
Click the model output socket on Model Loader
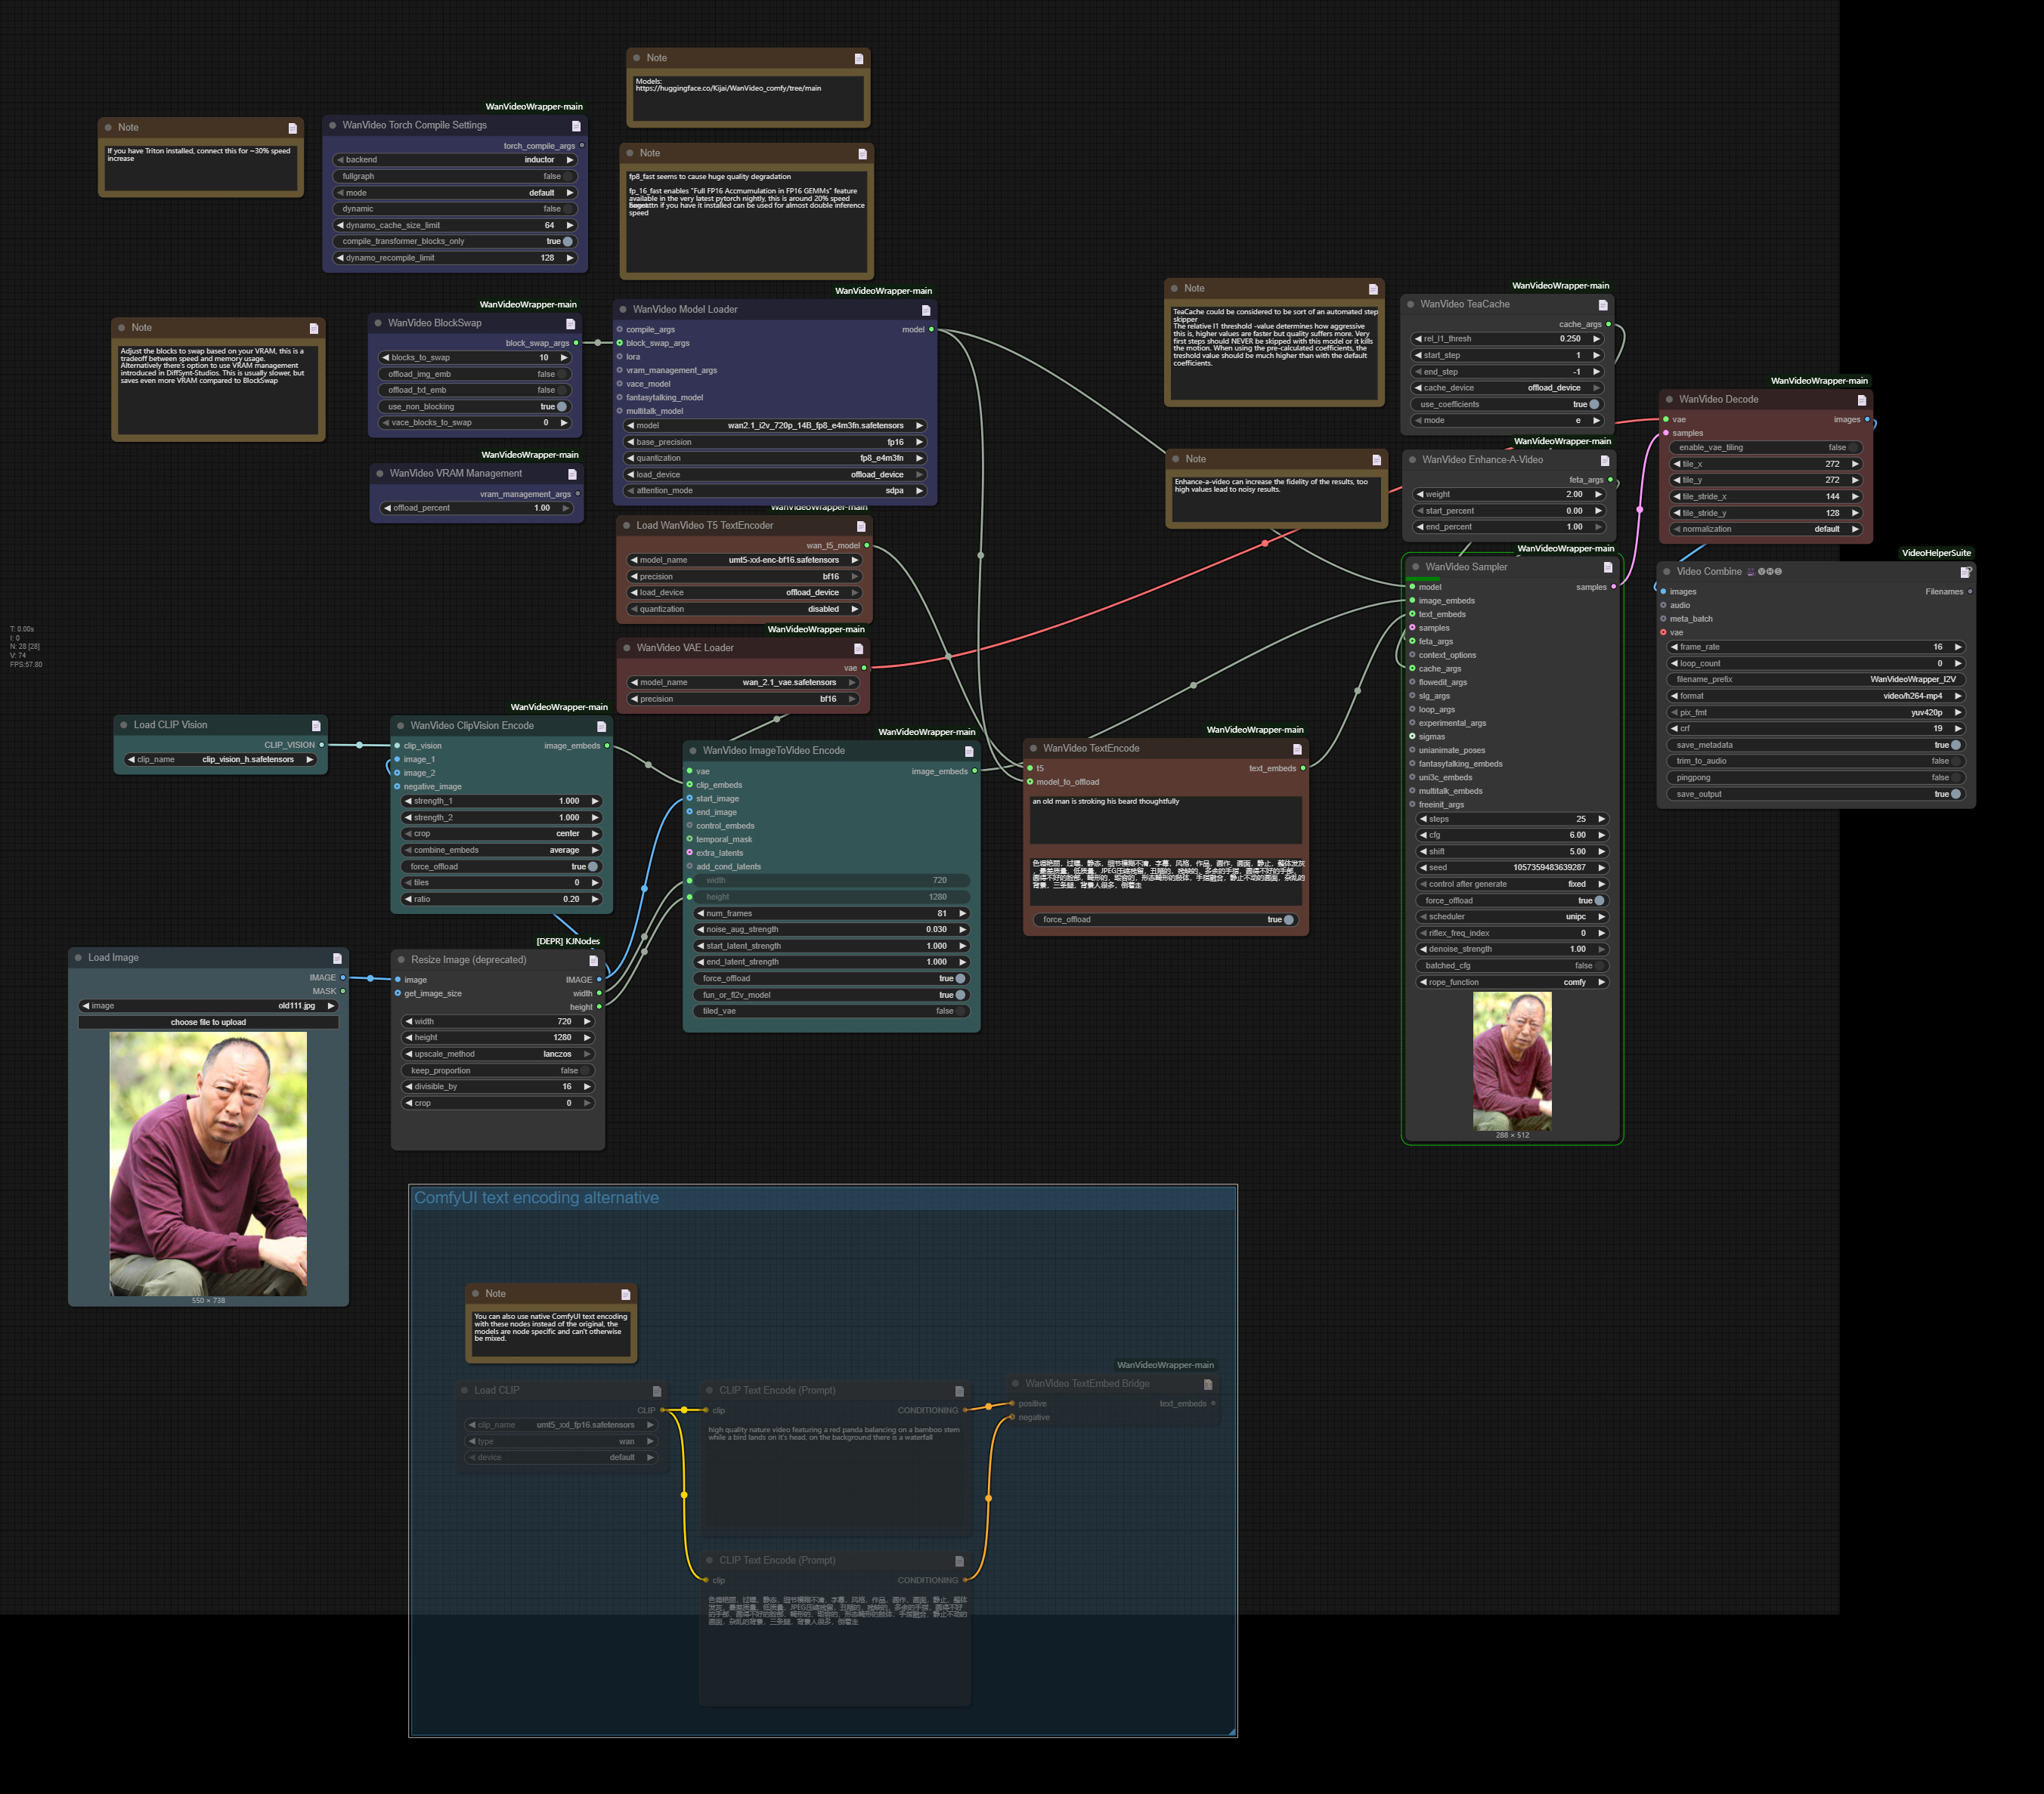[931, 330]
